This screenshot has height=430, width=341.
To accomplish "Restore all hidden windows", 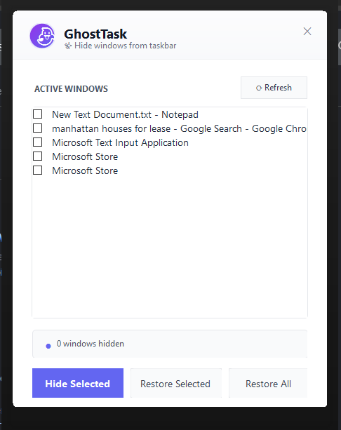I will pyautogui.click(x=268, y=383).
